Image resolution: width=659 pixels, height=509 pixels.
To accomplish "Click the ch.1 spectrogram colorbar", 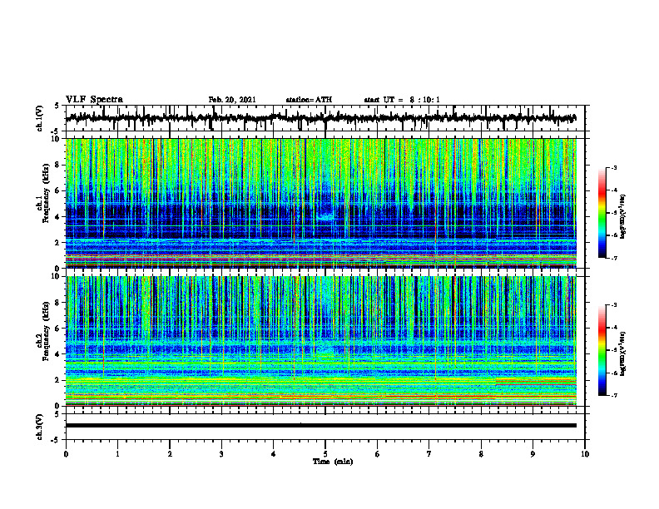I will 602,213.
